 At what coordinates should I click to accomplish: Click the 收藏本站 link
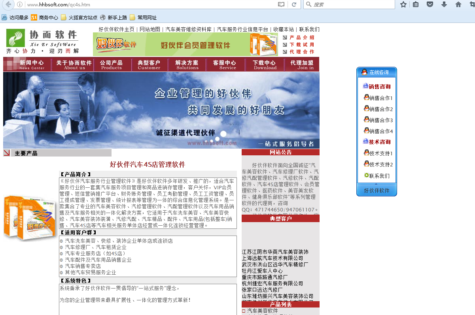tap(284, 29)
